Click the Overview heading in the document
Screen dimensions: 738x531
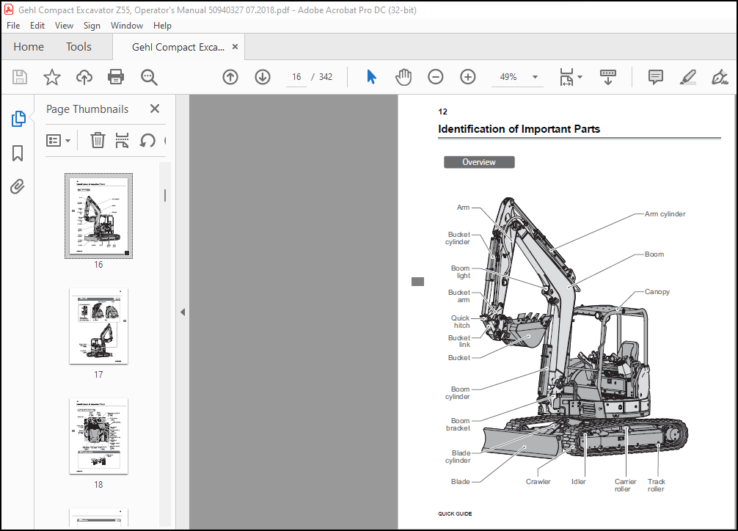click(479, 162)
